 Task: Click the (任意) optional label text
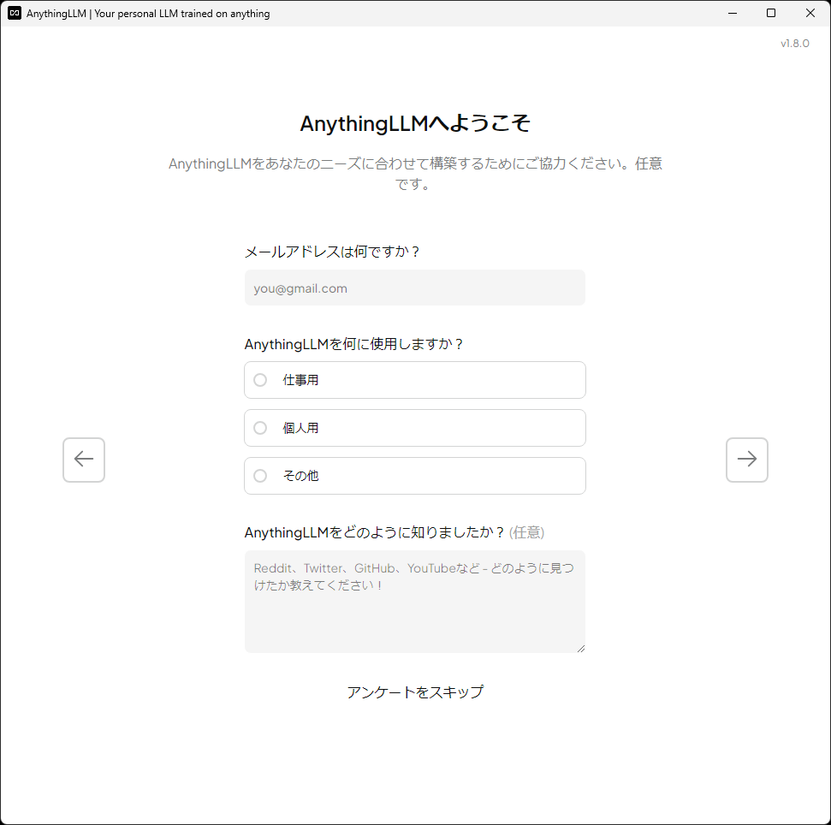pos(528,531)
